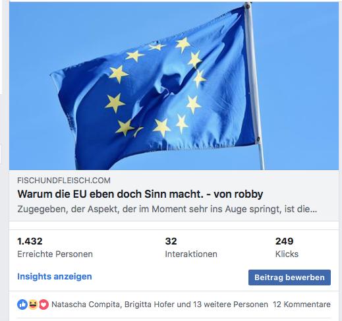Click the 'Erreichte Personen' label

(x=55, y=254)
